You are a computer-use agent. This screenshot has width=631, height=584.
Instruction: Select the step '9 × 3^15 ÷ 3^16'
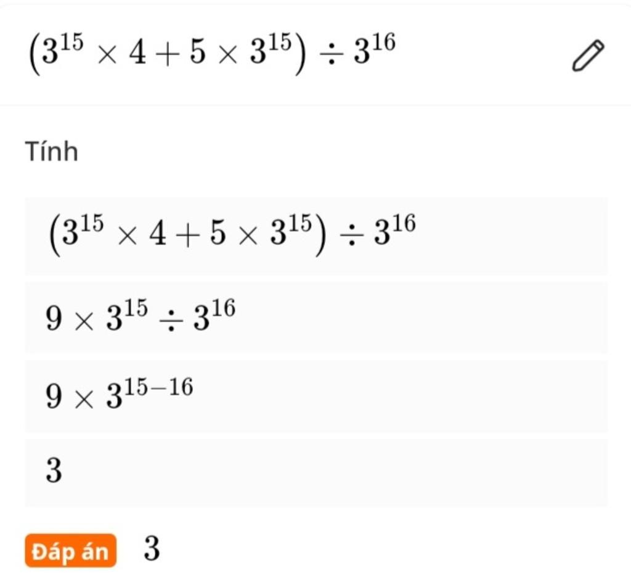[316, 318]
